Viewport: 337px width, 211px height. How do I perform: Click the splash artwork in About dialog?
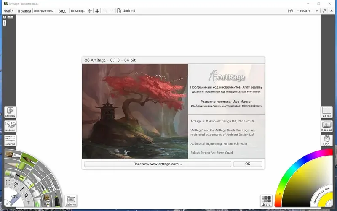pyautogui.click(x=135, y=111)
